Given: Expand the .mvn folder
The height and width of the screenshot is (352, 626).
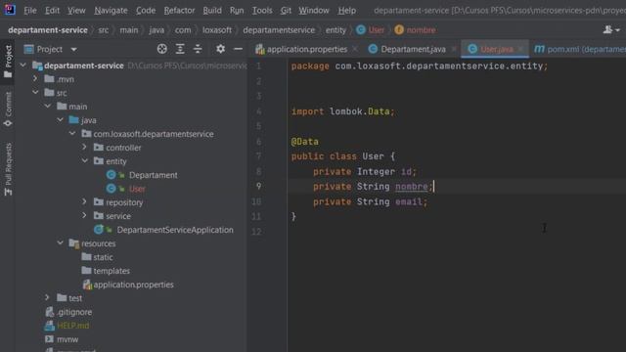Looking at the screenshot, I should pos(35,78).
